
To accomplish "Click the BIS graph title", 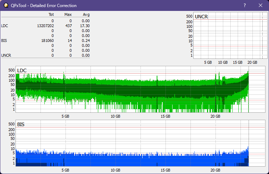I will tap(21, 124).
